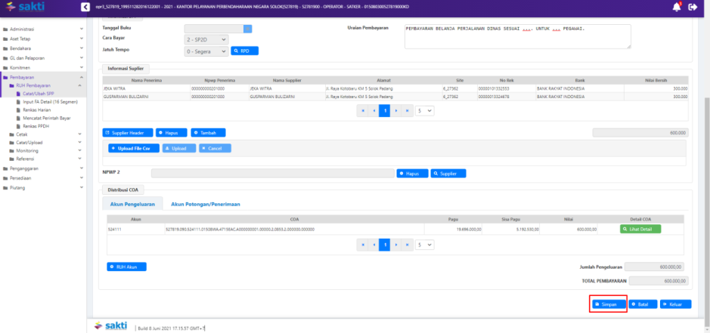Image resolution: width=710 pixels, height=333 pixels.
Task: Click the Lihat Detail button
Action: point(640,229)
